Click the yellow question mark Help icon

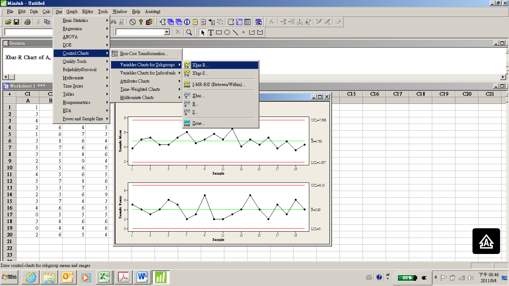coord(141,22)
